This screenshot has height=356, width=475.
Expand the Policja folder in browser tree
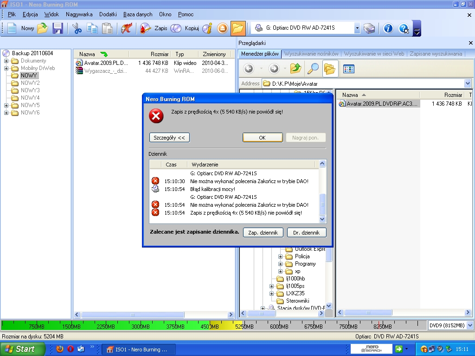pos(280,256)
